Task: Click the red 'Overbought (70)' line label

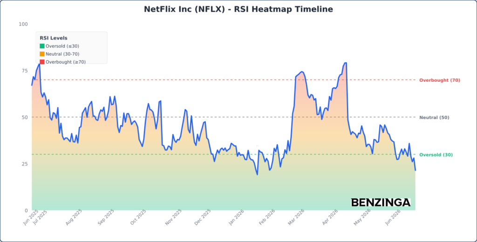Action: [x=440, y=80]
